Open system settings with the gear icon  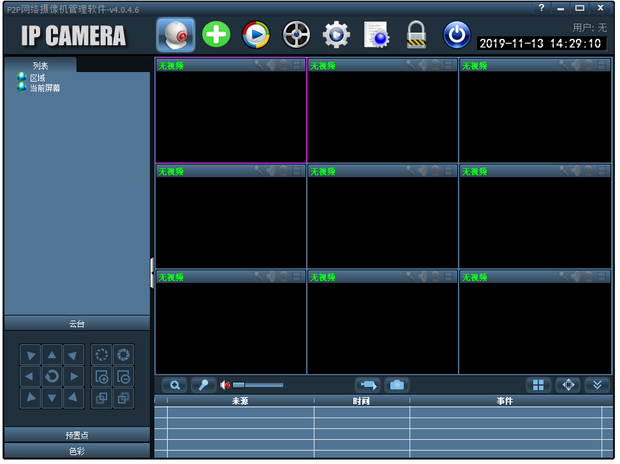click(x=336, y=34)
